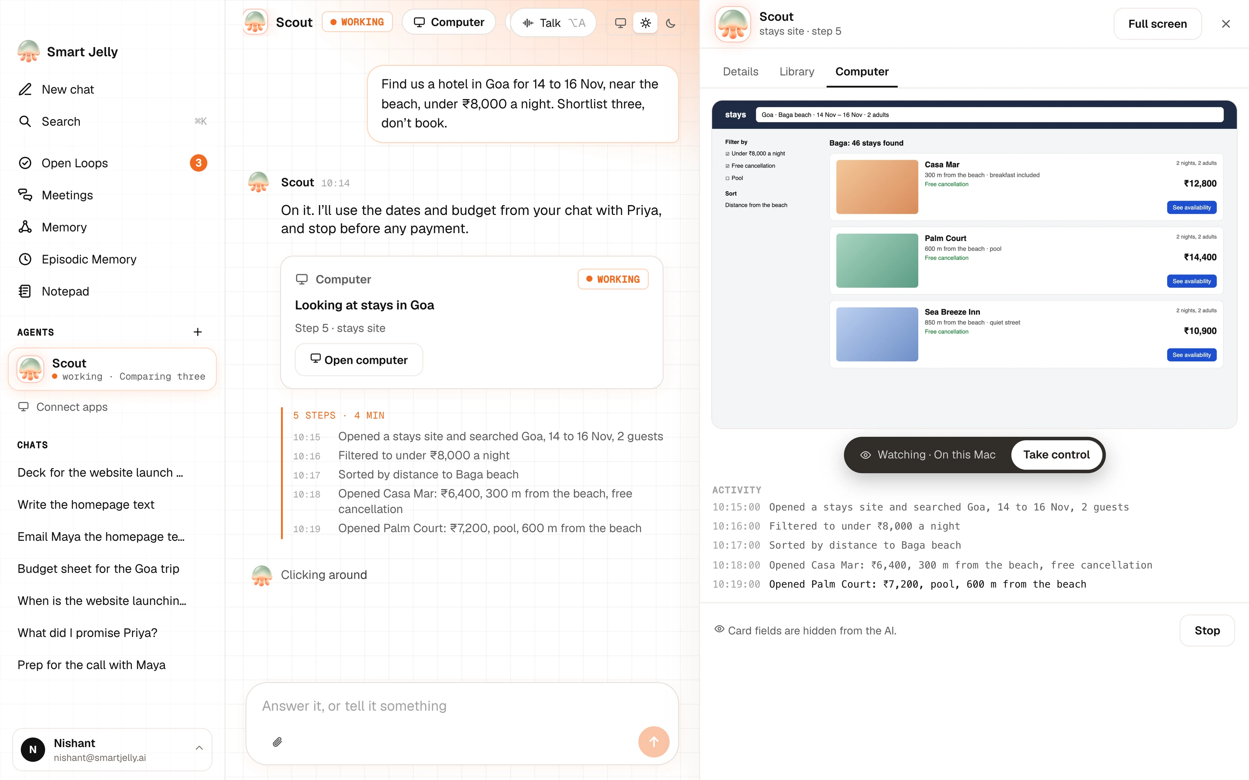Open the Computer button in the chat header
Image resolution: width=1249 pixels, height=780 pixels.
click(x=448, y=22)
